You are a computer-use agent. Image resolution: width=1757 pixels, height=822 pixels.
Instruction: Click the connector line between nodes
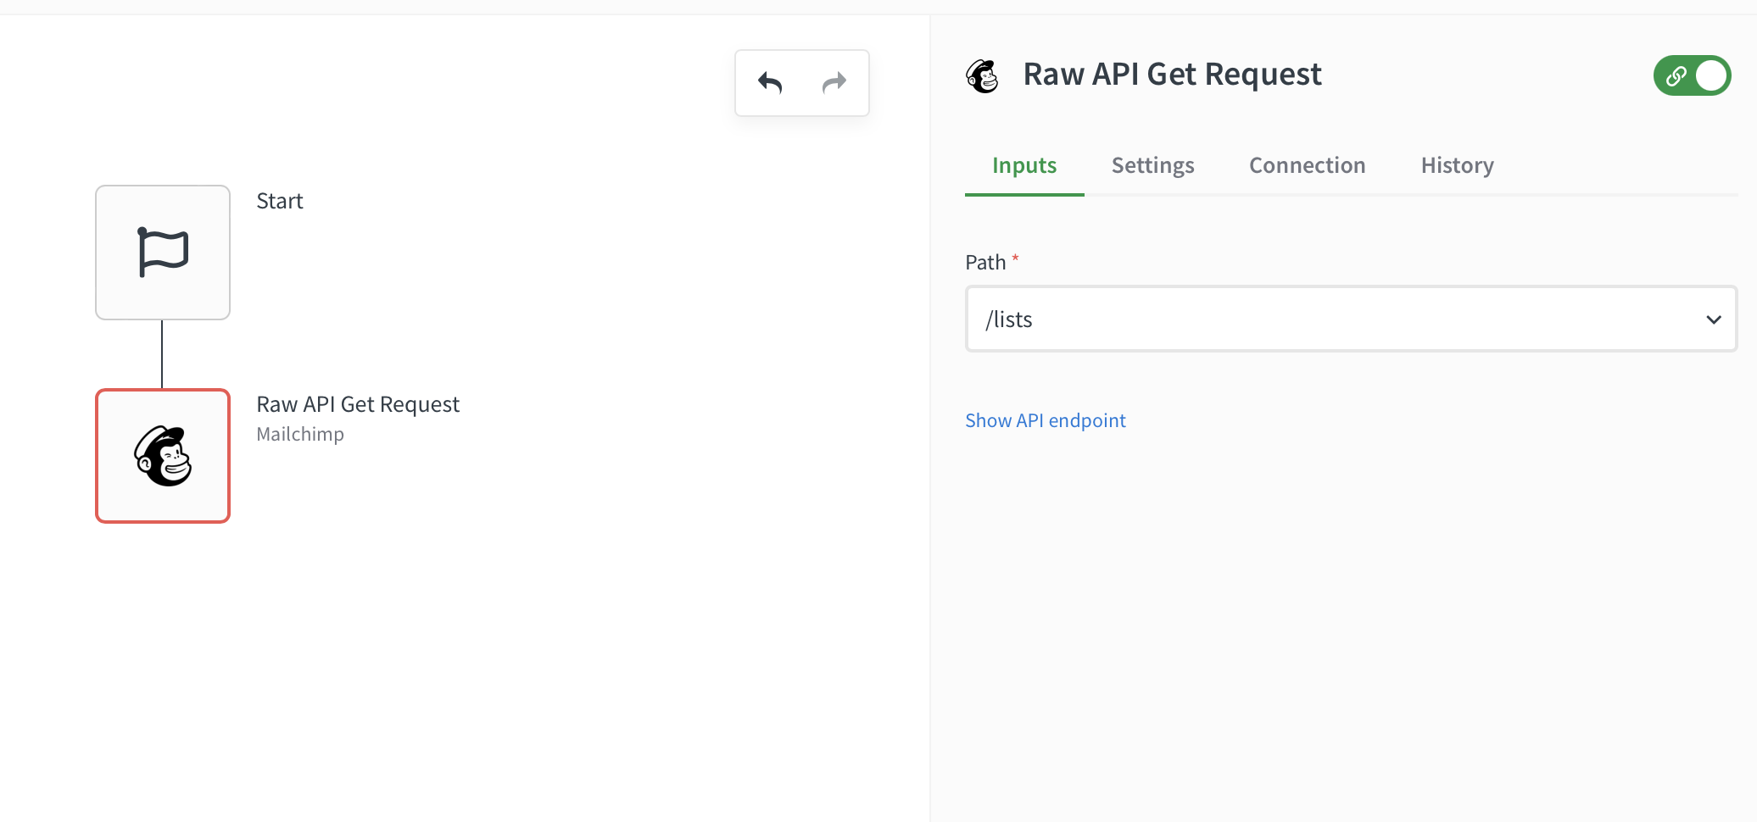[162, 354]
